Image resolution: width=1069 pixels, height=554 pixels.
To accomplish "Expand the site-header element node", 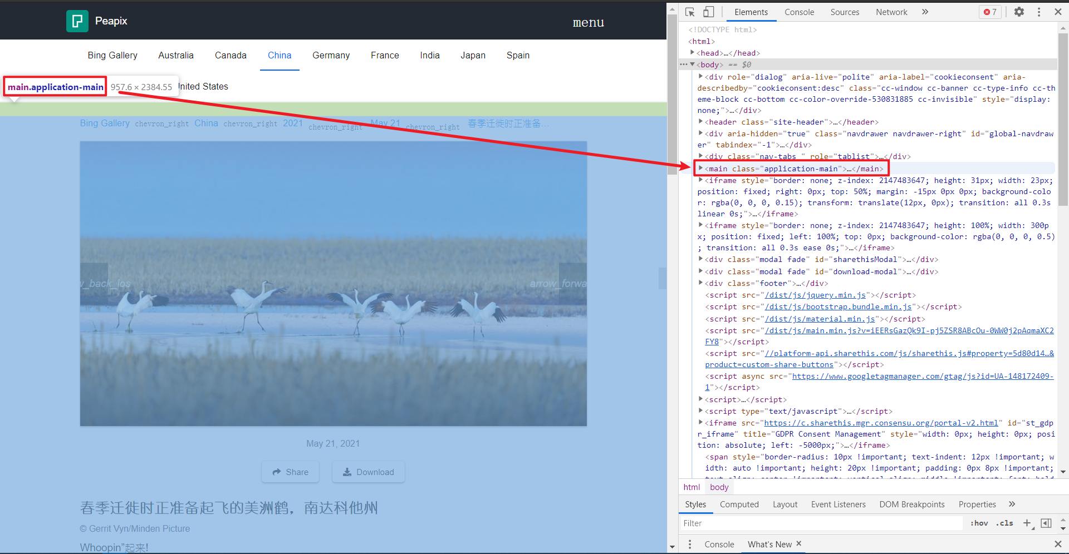I will [700, 122].
